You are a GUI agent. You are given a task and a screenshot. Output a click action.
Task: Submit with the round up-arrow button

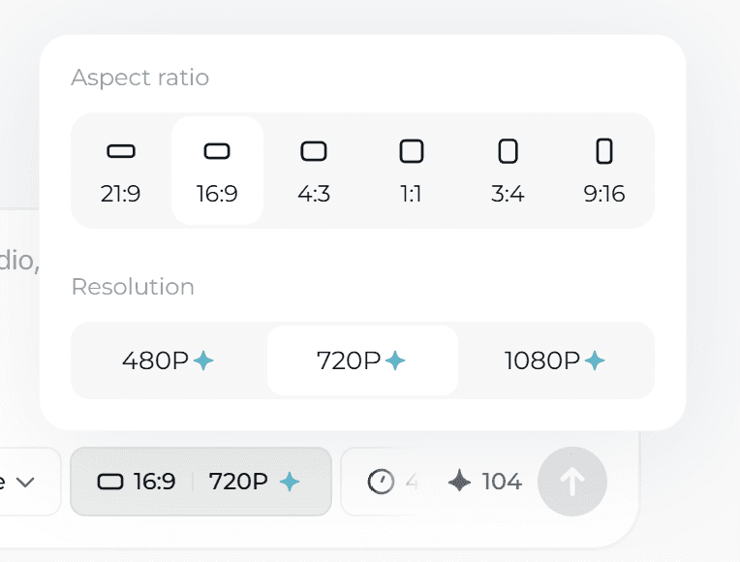[572, 482]
